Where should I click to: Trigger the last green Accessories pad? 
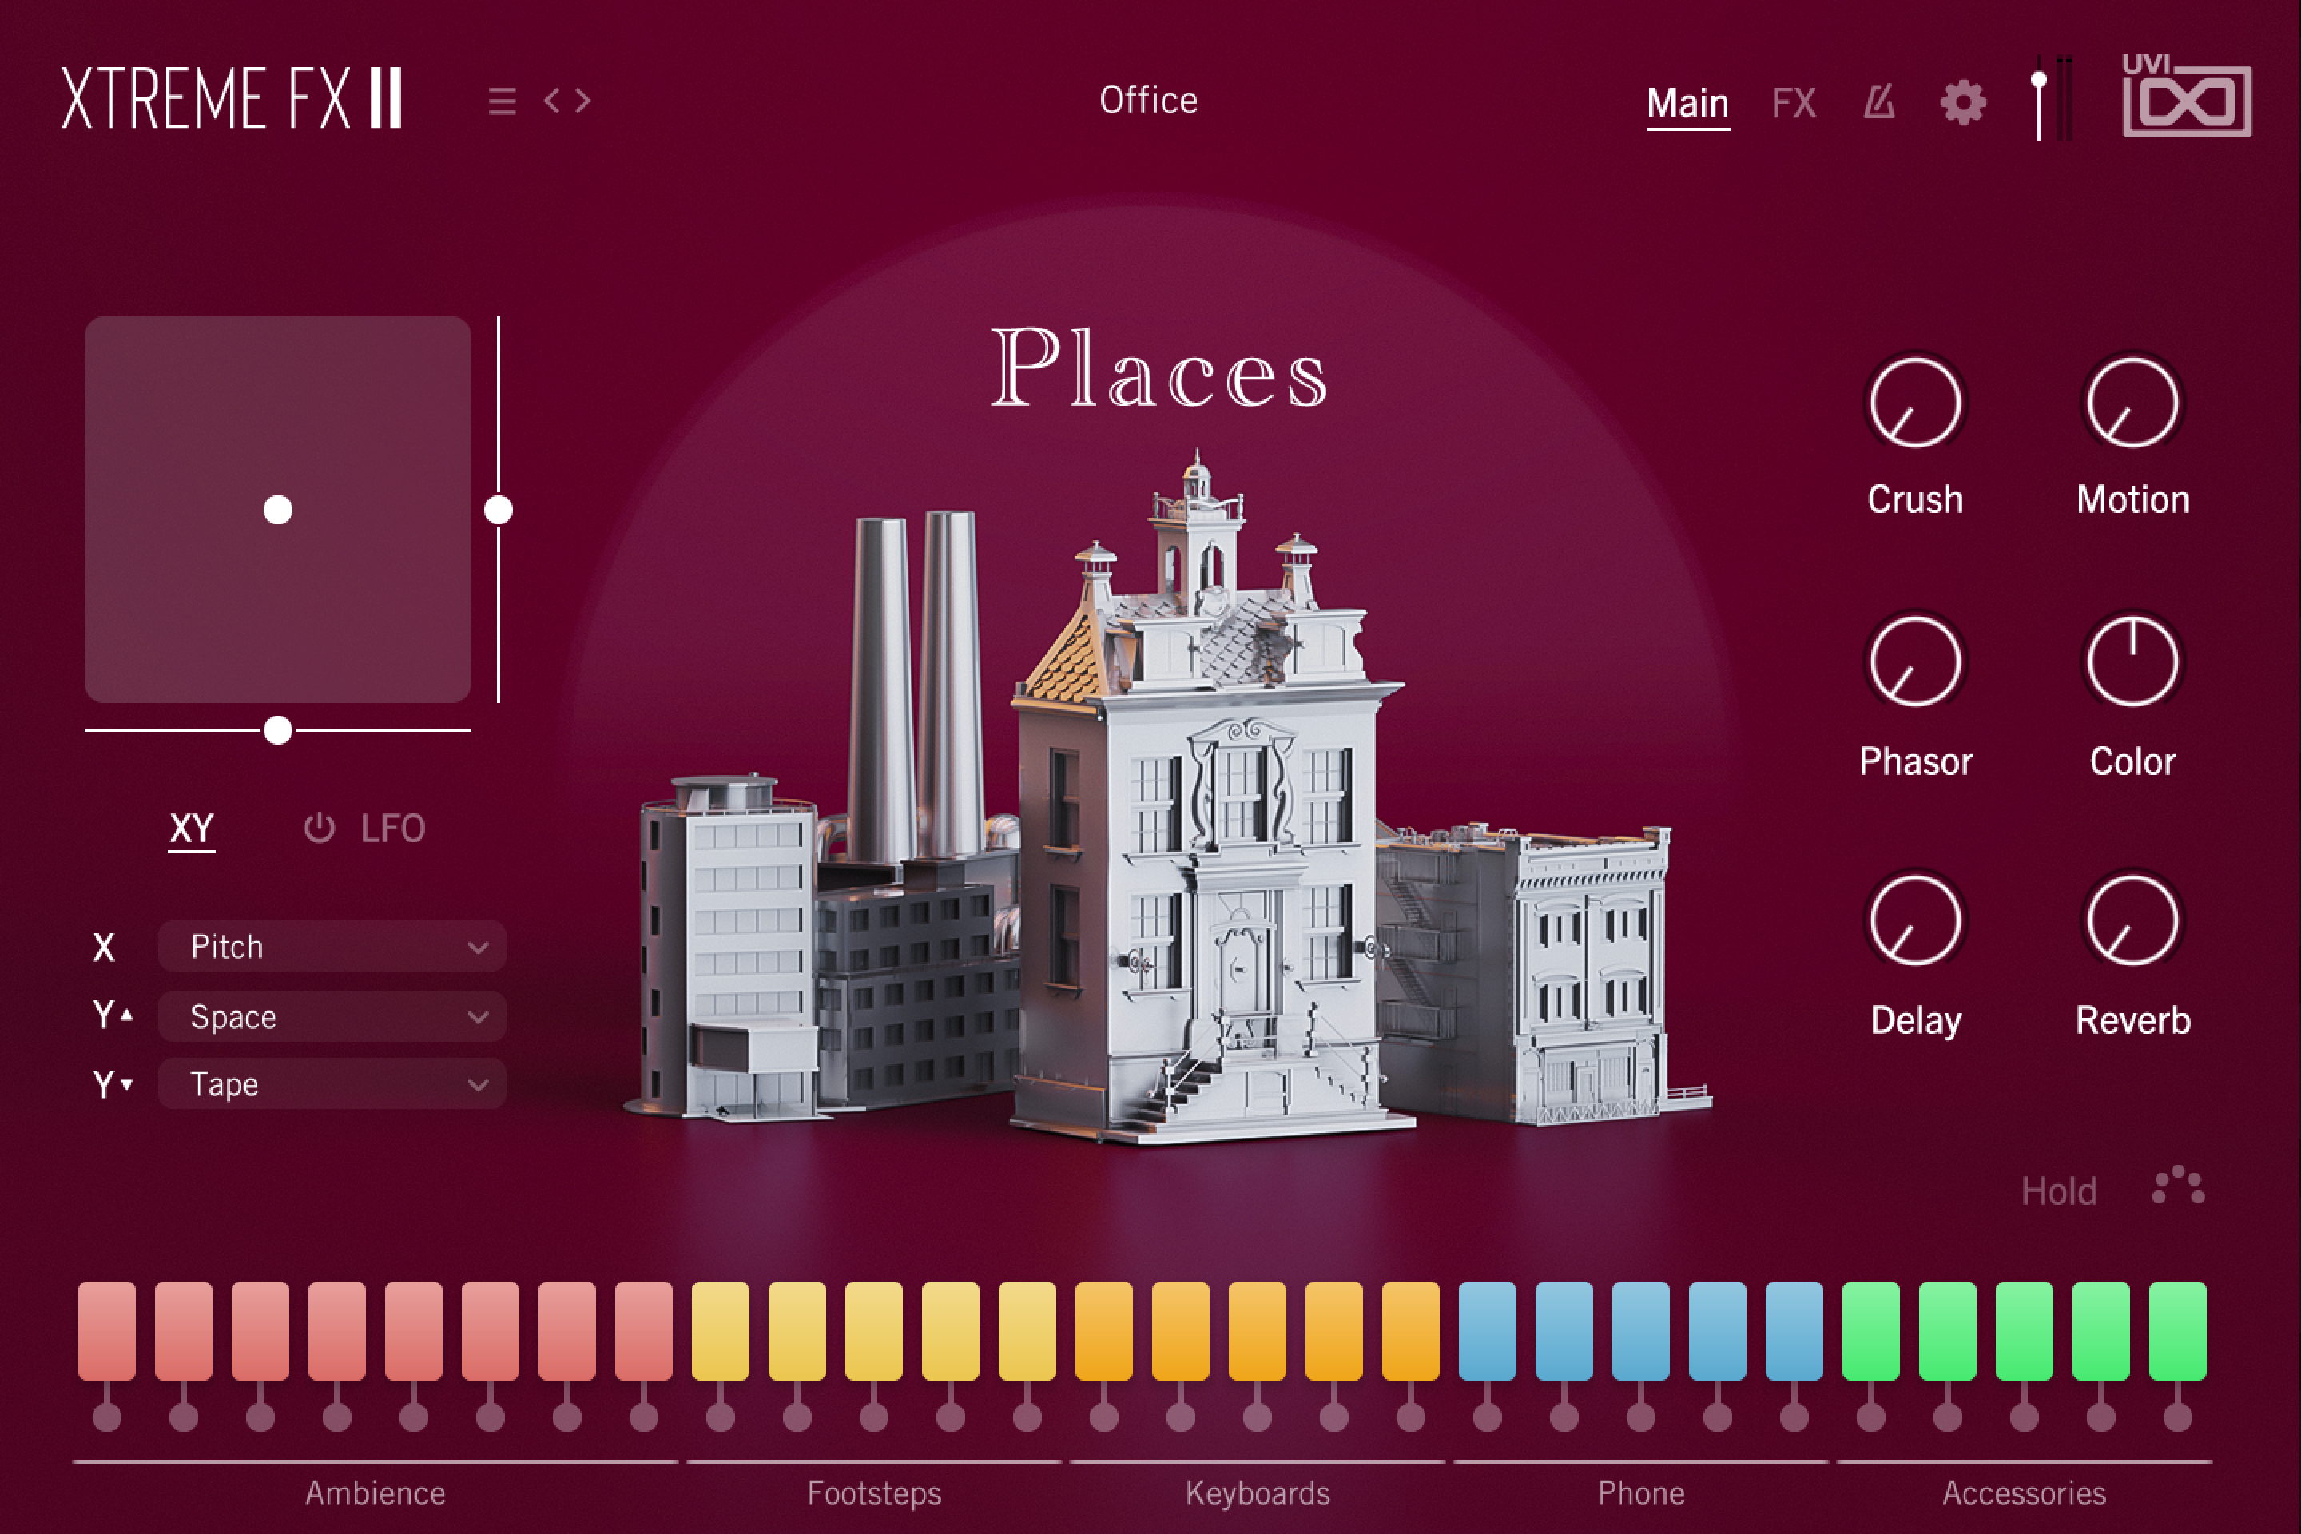pos(2178,1330)
